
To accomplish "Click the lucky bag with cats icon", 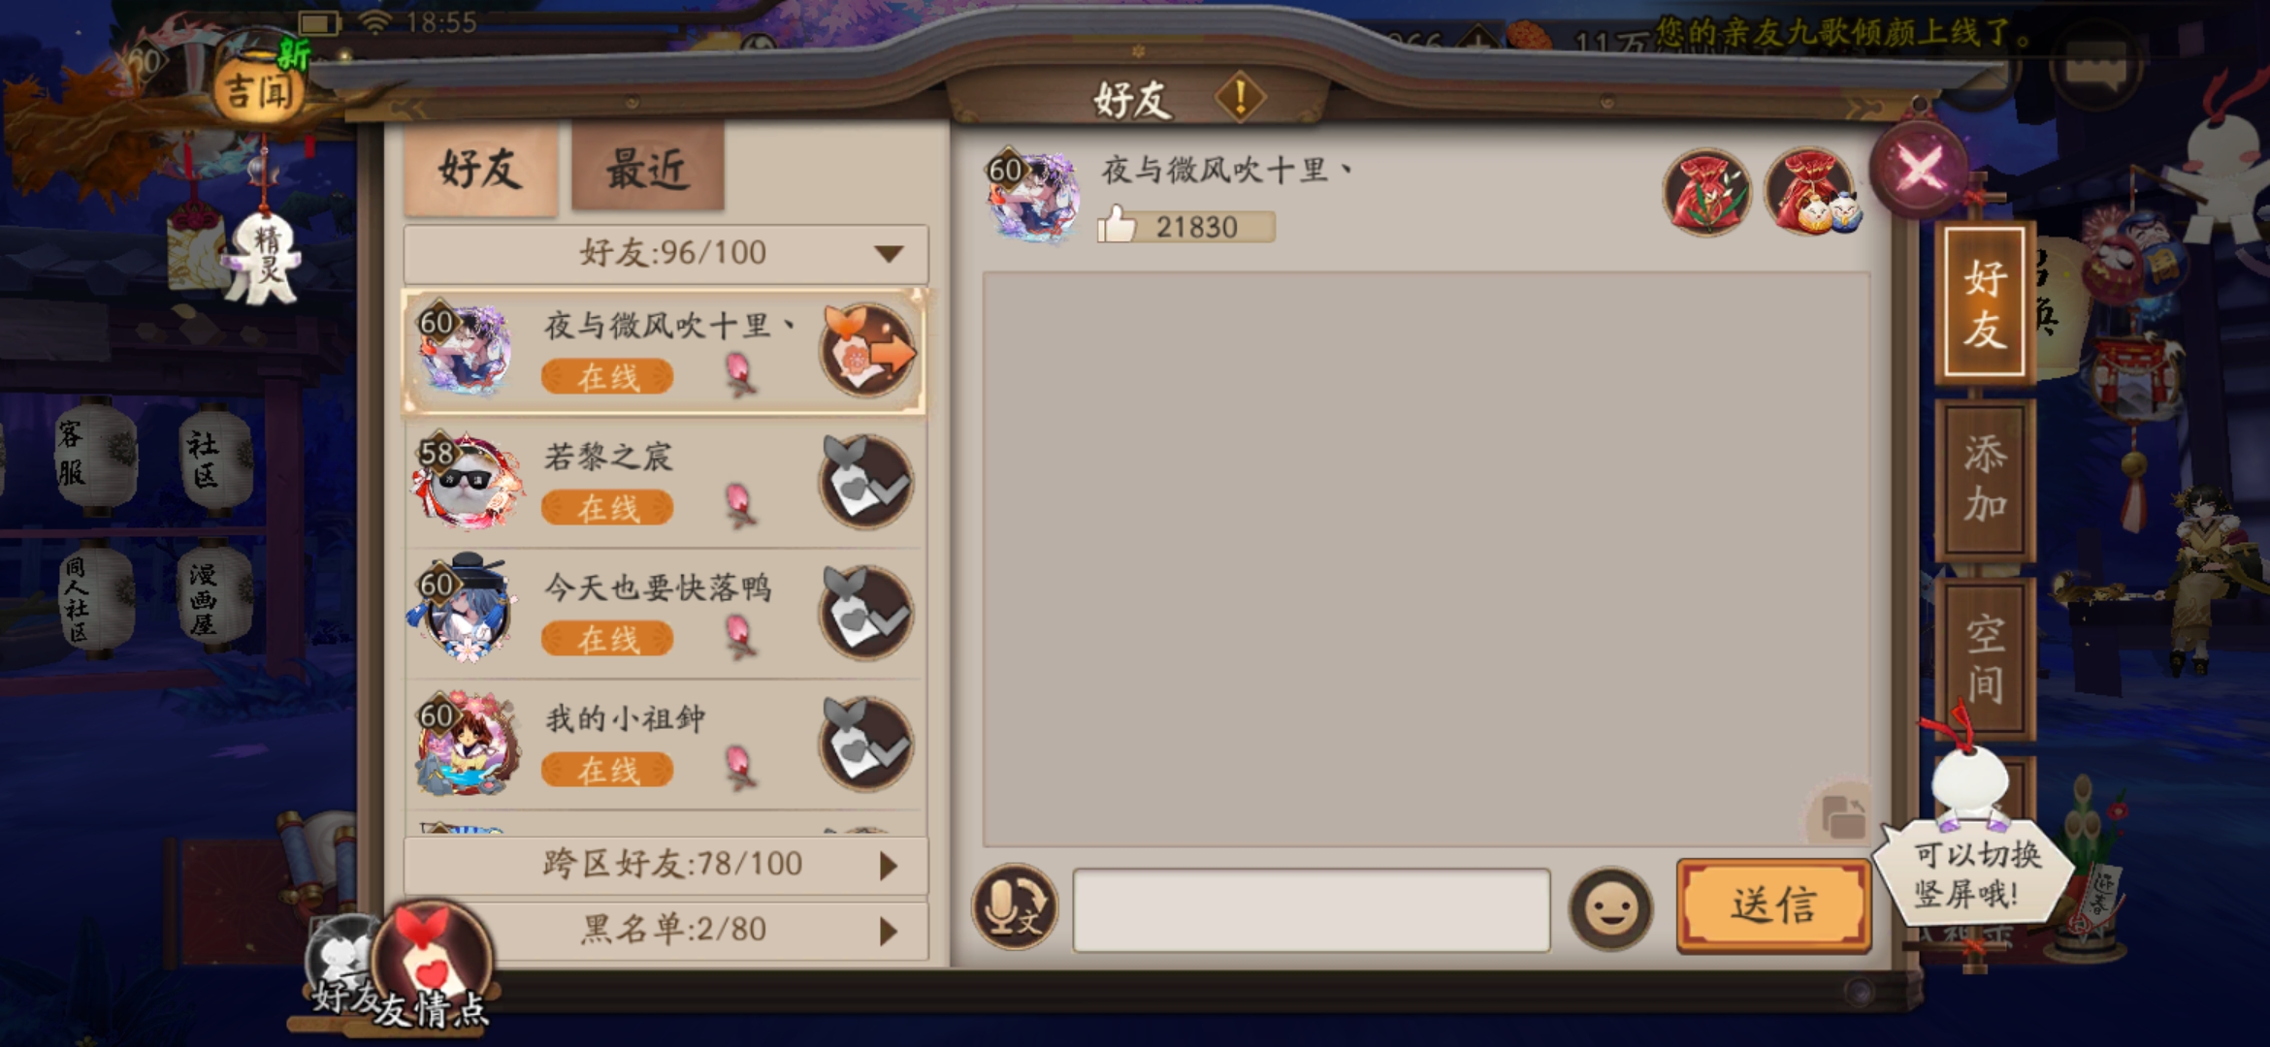I will [1811, 192].
